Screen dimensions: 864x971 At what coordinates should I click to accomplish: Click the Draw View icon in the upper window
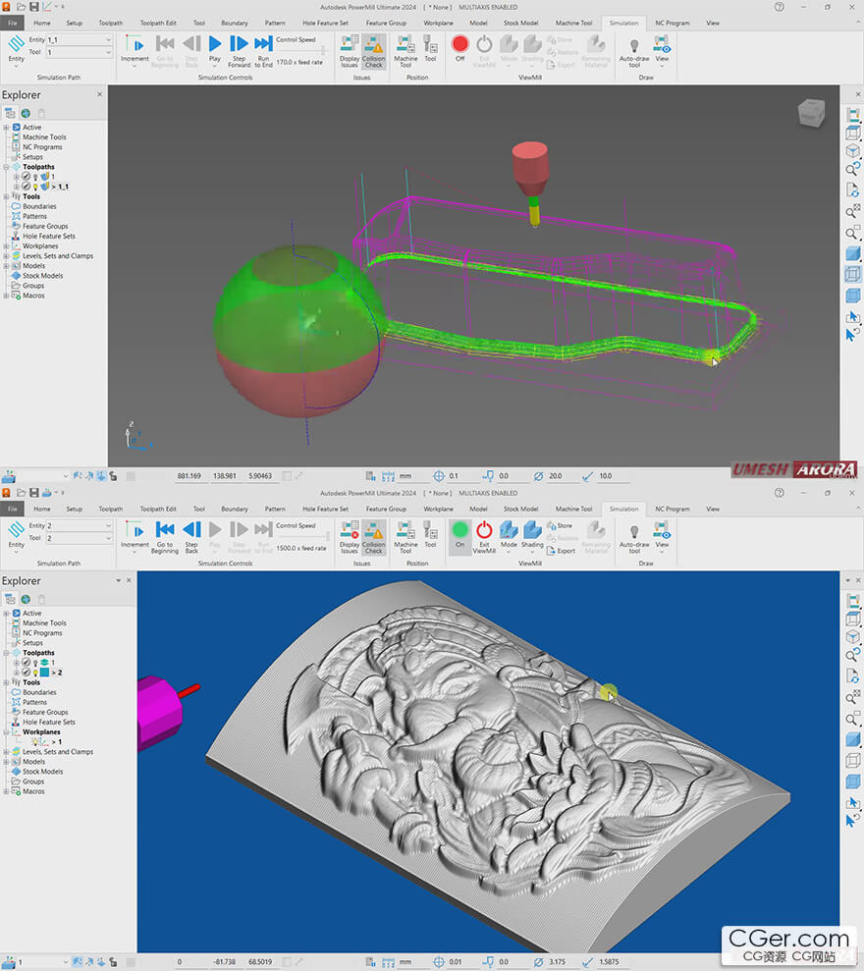[x=662, y=49]
